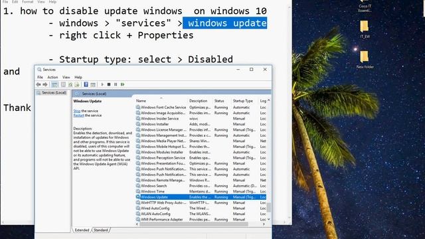This screenshot has width=425, height=239.
Task: Click the icon beside Windows Insider Service
Action: click(138, 118)
